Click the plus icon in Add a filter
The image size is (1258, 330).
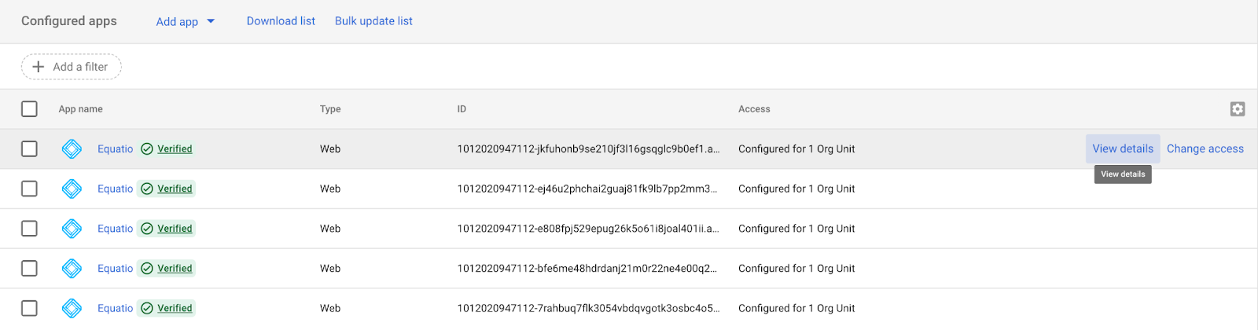point(38,67)
